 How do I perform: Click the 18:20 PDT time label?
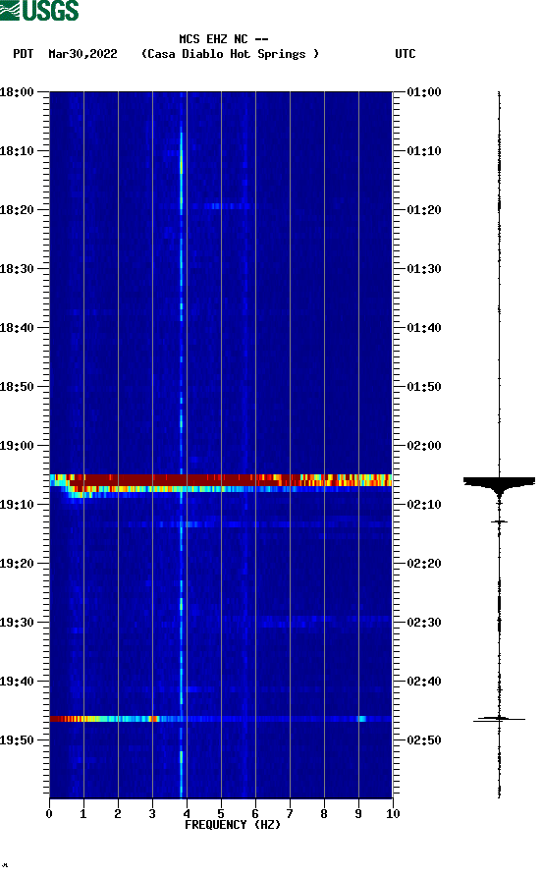coord(17,210)
